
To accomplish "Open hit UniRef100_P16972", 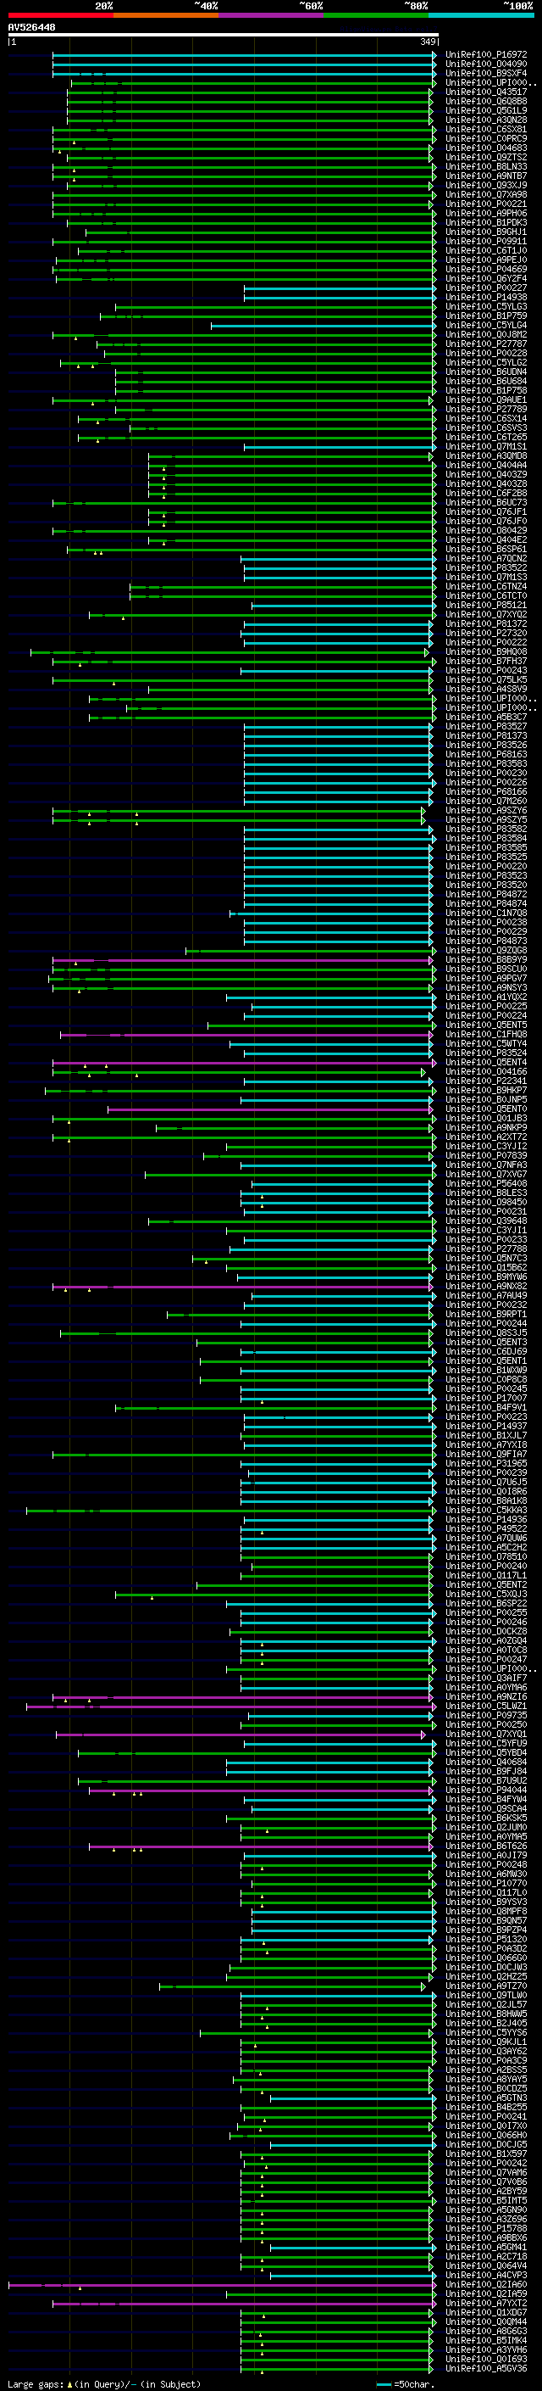I will coord(486,55).
